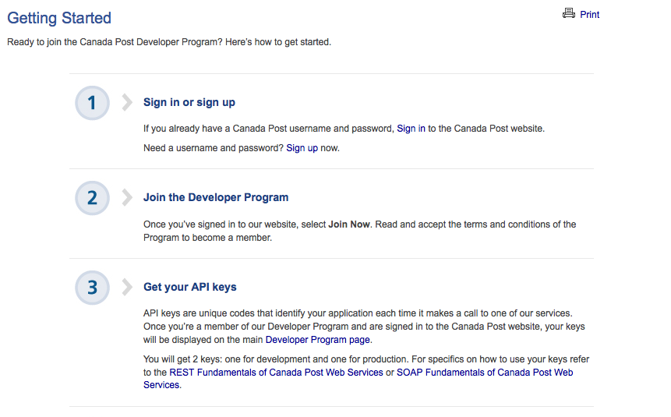The width and height of the screenshot is (671, 417).
Task: Select the 'Sign in or sign up' heading
Action: tap(189, 102)
